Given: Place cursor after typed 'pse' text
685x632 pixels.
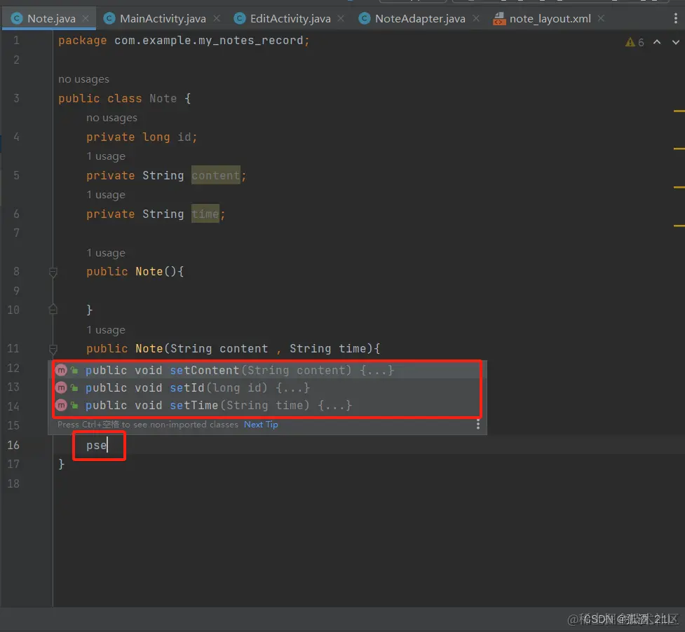Looking at the screenshot, I should 107,445.
